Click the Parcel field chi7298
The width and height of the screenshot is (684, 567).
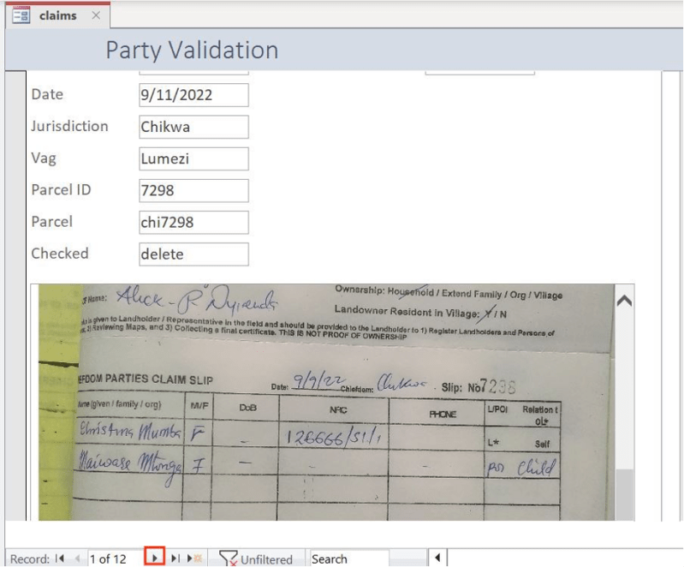tap(193, 223)
